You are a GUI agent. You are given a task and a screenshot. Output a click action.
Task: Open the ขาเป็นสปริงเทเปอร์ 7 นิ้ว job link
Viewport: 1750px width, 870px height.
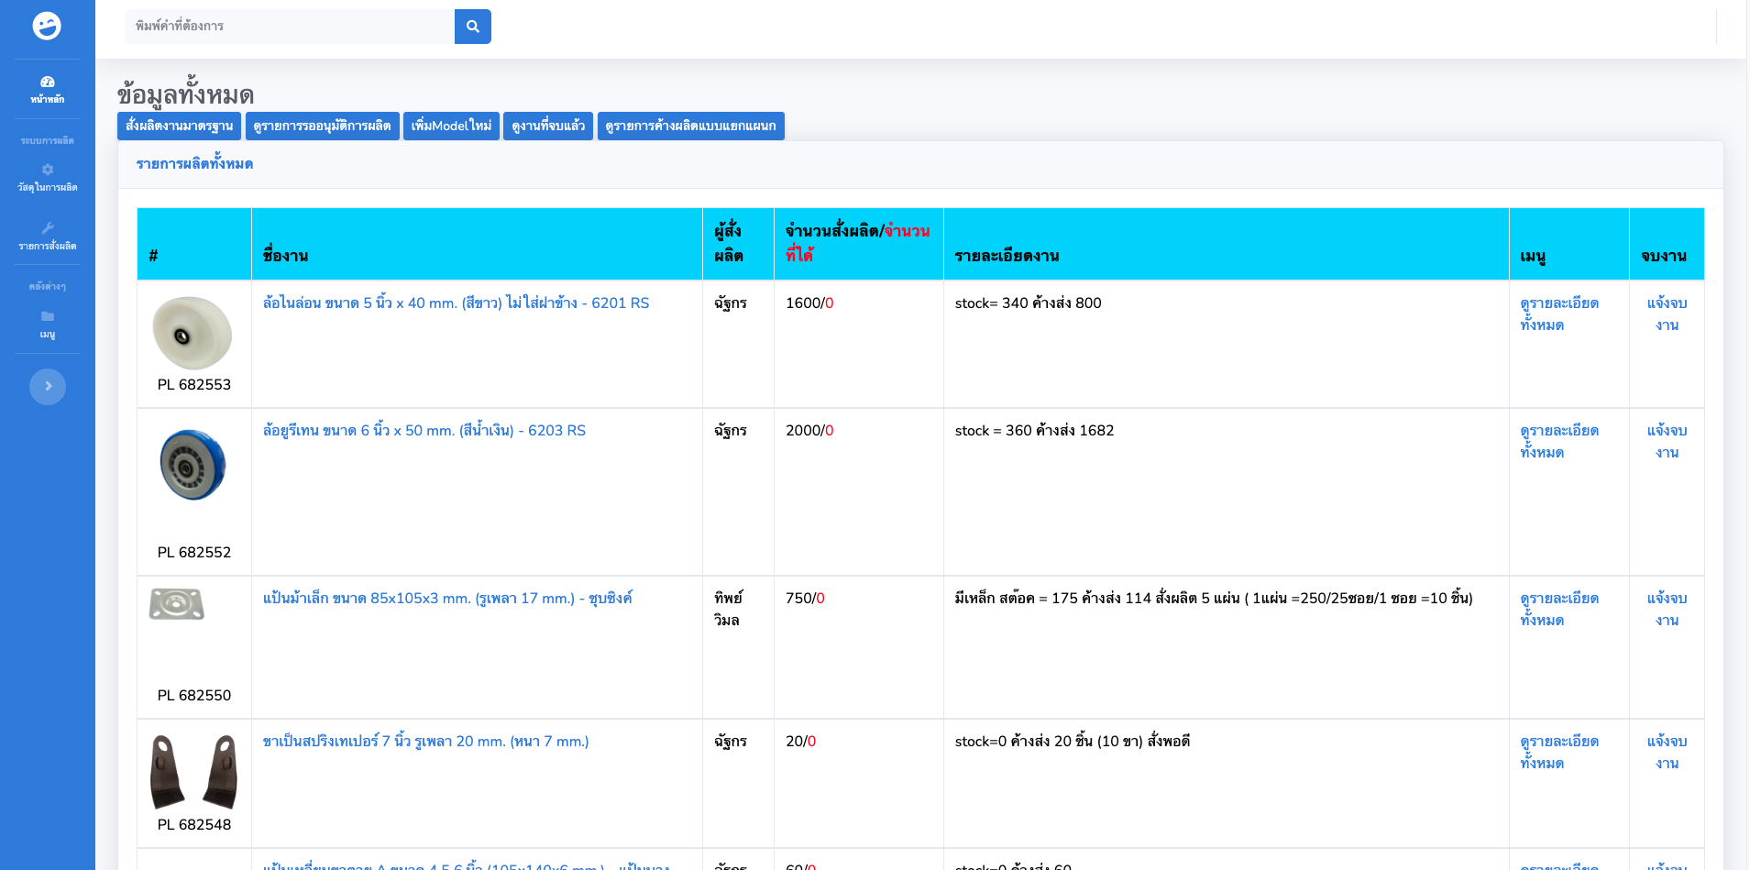point(425,741)
